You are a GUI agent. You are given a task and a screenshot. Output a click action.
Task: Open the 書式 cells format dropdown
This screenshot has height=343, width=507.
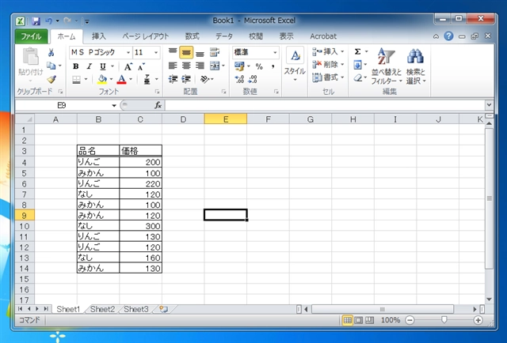tap(328, 77)
